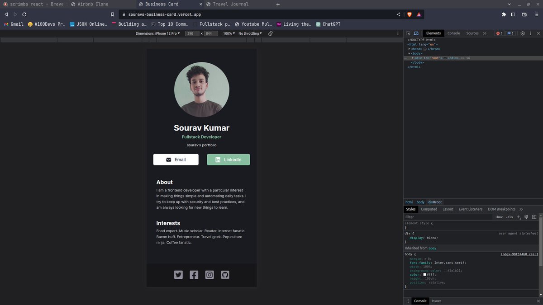This screenshot has height=305, width=543.
Task: Toggle the browser sidebar panel icon
Action: point(513,14)
